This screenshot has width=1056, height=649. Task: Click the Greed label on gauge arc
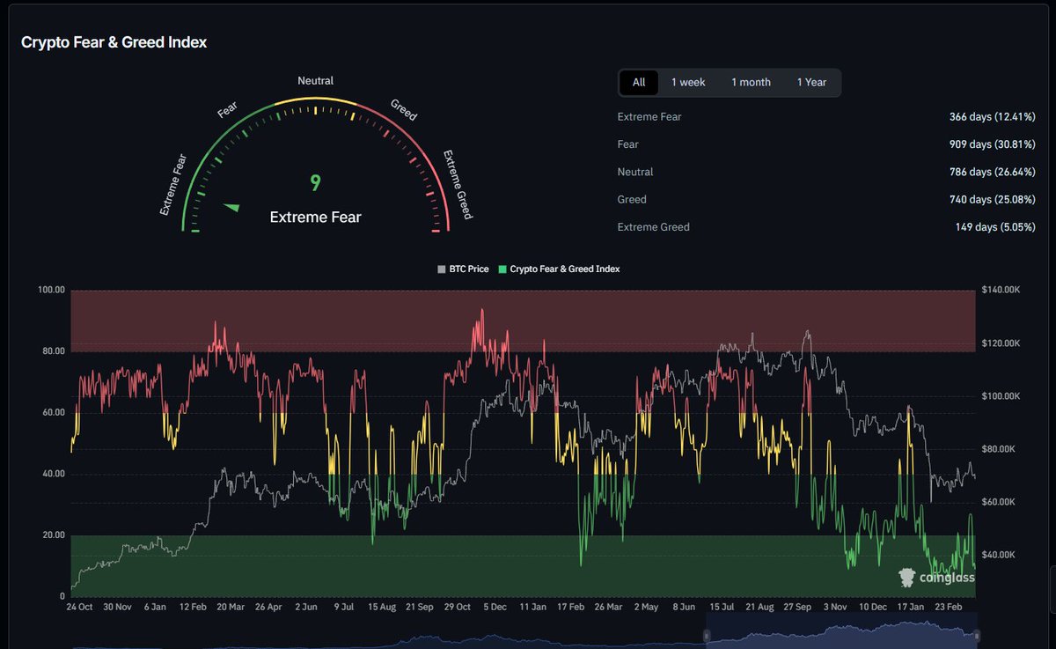pos(403,110)
